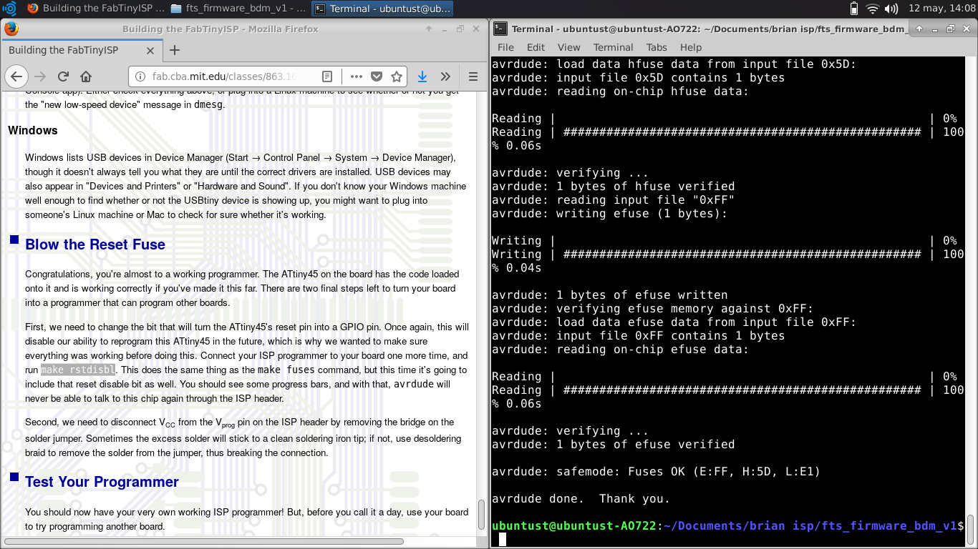Open a new Firefox tab
The image size is (978, 549).
pos(174,50)
